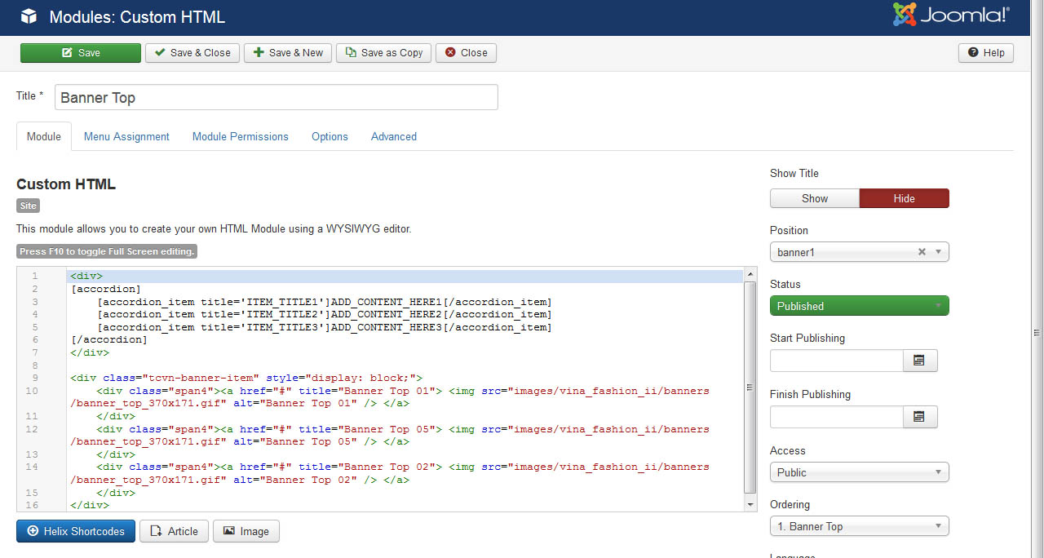1044x558 pixels.
Task: Switch to the Menu Assignment tab
Action: point(126,136)
